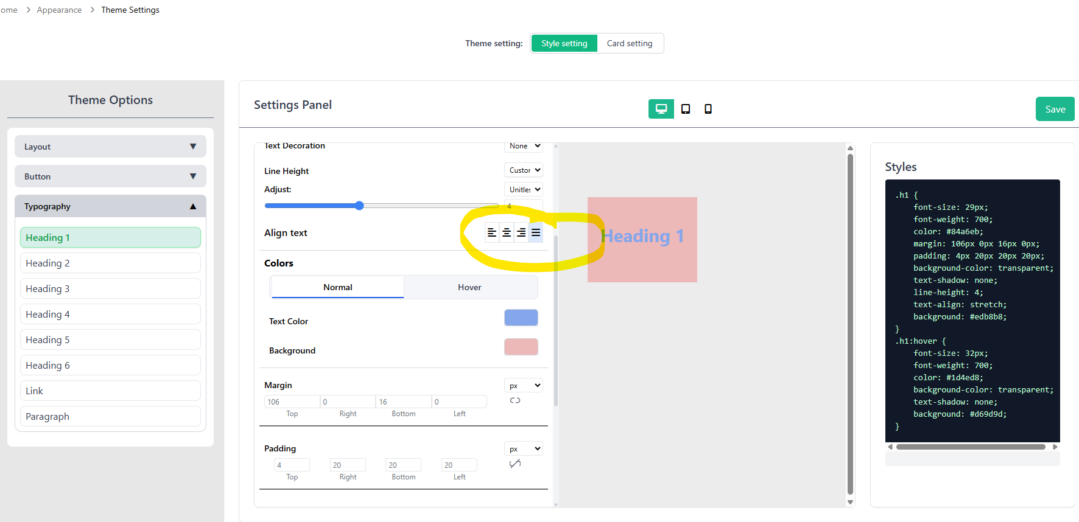Select tablet preview icon

click(686, 109)
